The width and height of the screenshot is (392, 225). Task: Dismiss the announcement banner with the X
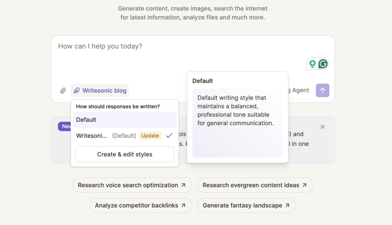[x=322, y=127]
